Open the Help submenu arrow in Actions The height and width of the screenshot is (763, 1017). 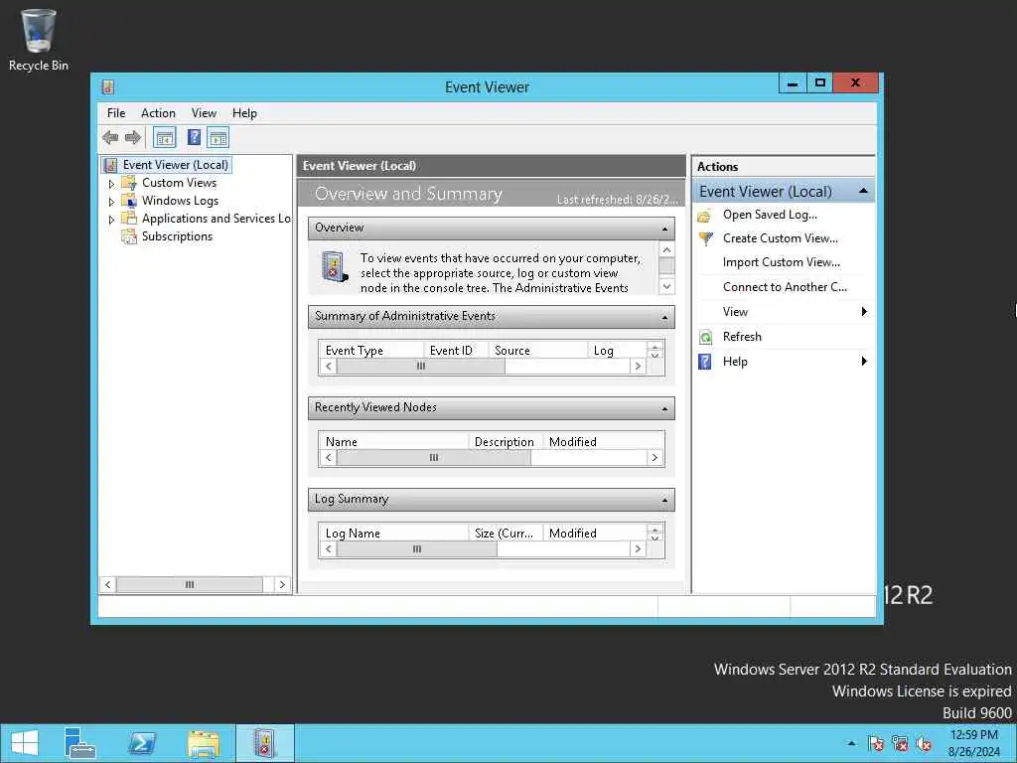tap(864, 362)
